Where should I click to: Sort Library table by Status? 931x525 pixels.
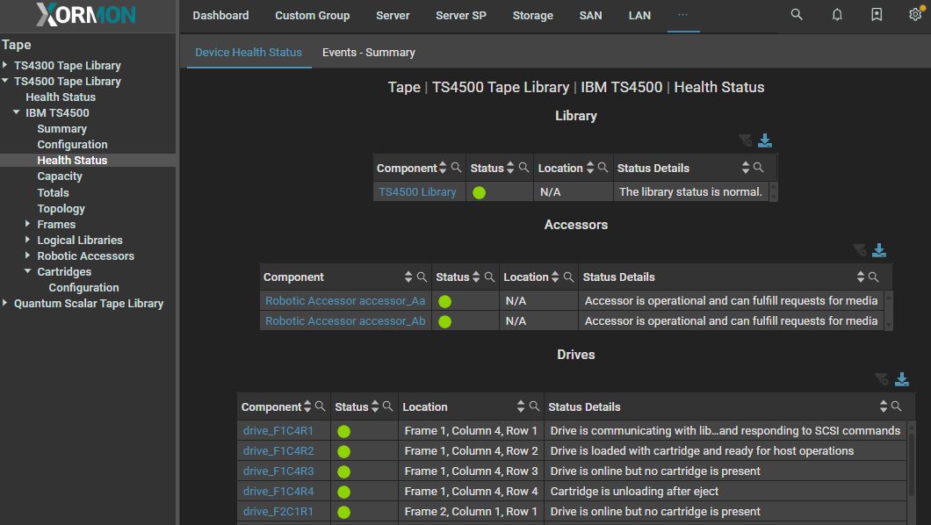pyautogui.click(x=510, y=168)
